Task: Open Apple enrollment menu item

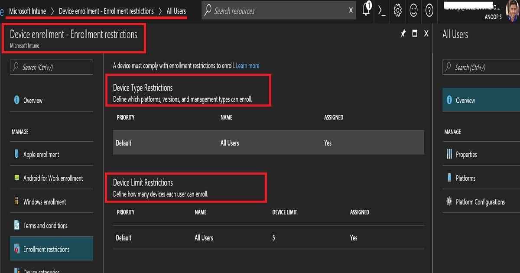Action: (52, 154)
